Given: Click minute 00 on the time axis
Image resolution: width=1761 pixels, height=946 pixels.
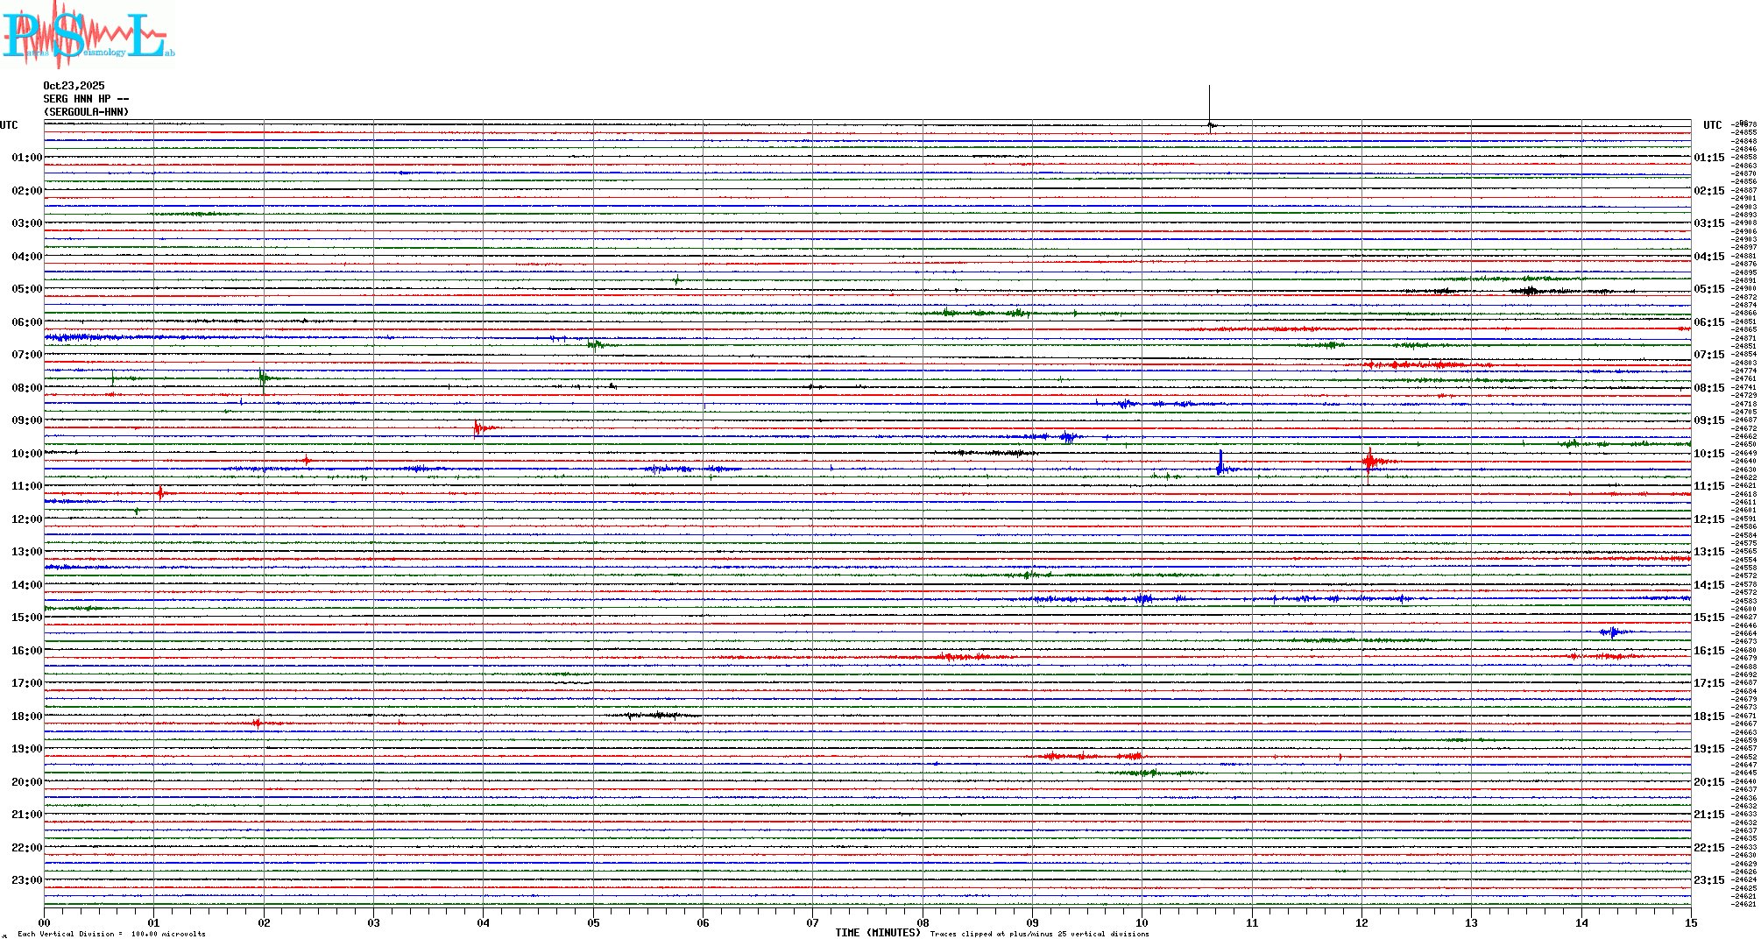Looking at the screenshot, I should pyautogui.click(x=44, y=922).
